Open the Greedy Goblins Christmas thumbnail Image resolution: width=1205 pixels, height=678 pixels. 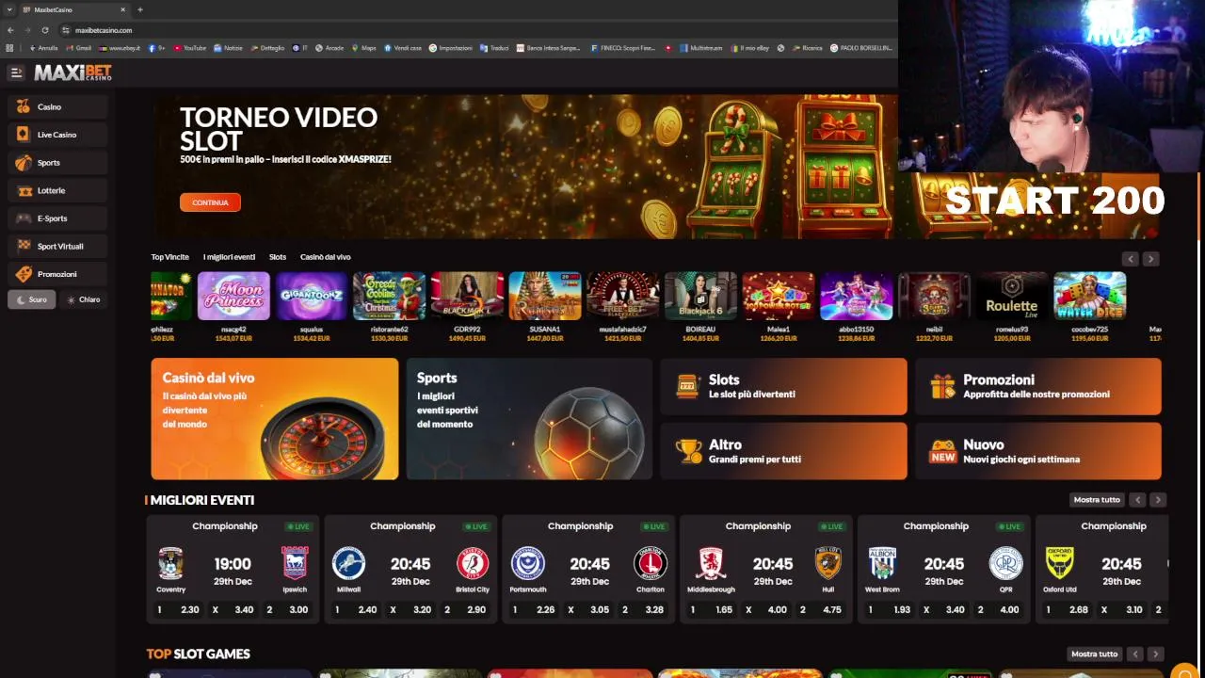390,296
